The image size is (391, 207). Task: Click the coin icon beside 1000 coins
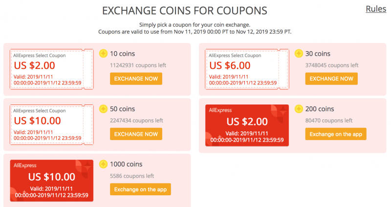point(103,164)
